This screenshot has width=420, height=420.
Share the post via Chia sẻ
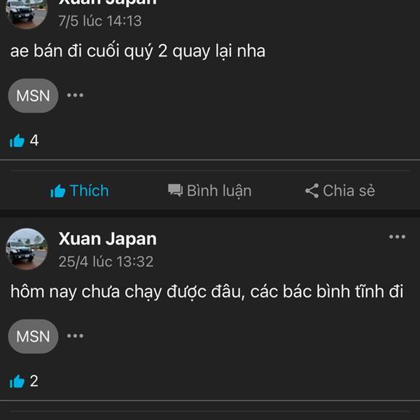click(x=340, y=190)
